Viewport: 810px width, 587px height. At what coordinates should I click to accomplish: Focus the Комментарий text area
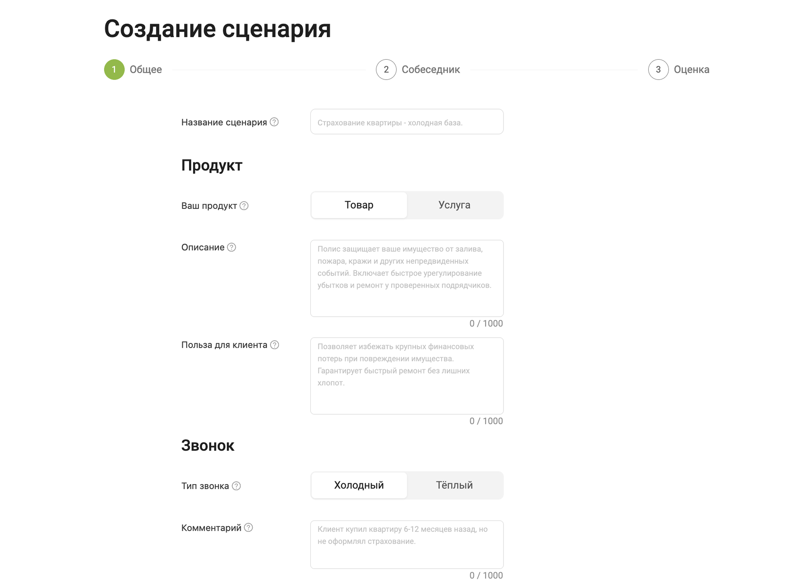(407, 545)
